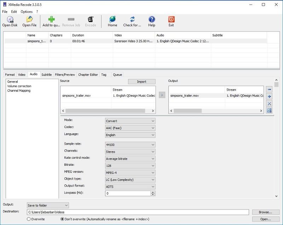
Task: Open the Output dropdown Save to folder
Action: 48,205
